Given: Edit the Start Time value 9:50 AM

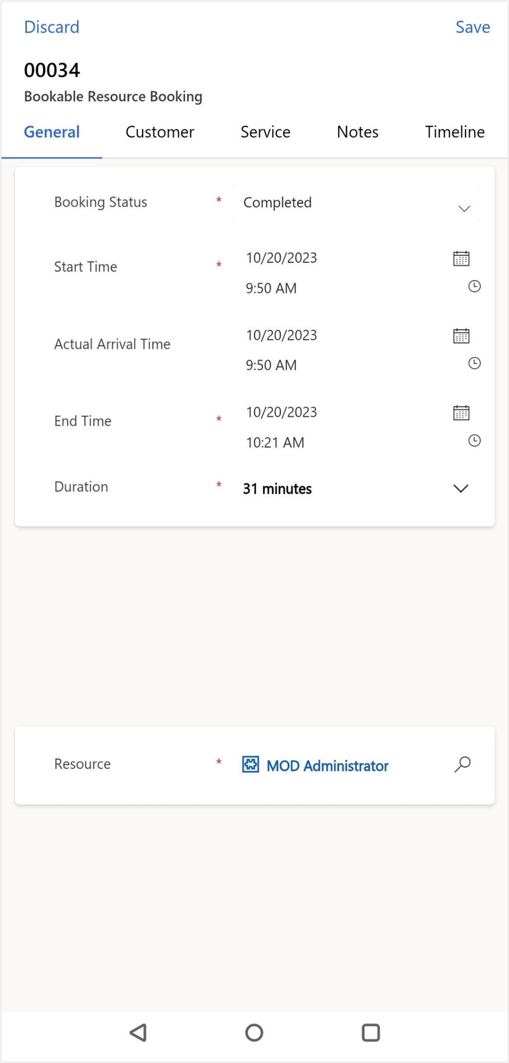Looking at the screenshot, I should (x=271, y=288).
